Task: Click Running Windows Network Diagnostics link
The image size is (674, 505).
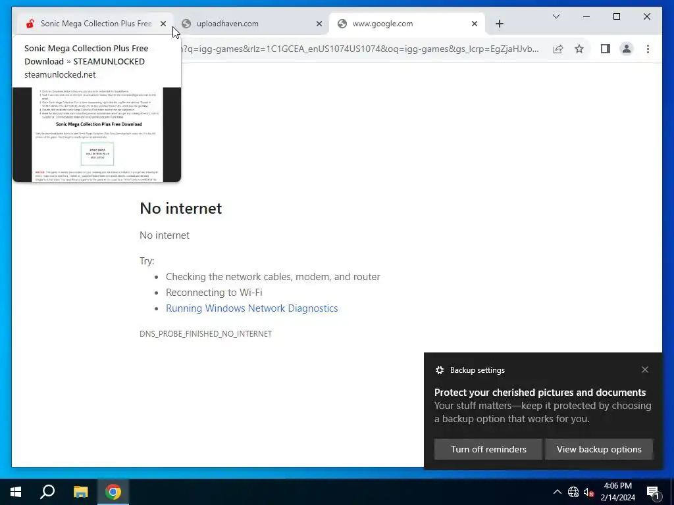Action: point(252,308)
